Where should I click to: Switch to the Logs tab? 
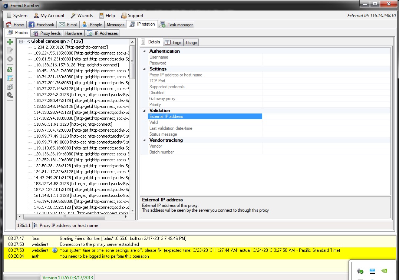pos(173,43)
